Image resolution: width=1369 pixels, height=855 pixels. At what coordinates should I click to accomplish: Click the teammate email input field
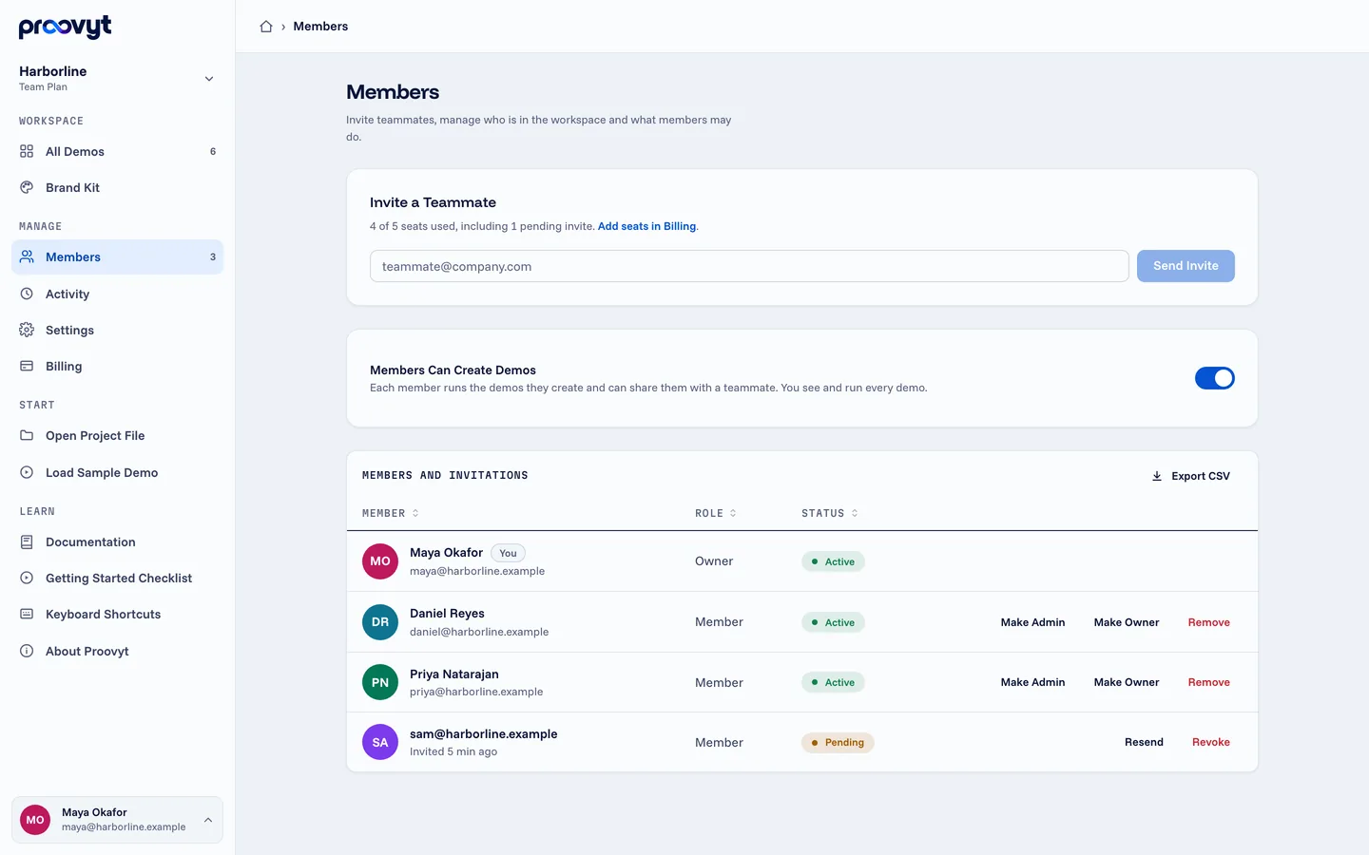pyautogui.click(x=749, y=266)
